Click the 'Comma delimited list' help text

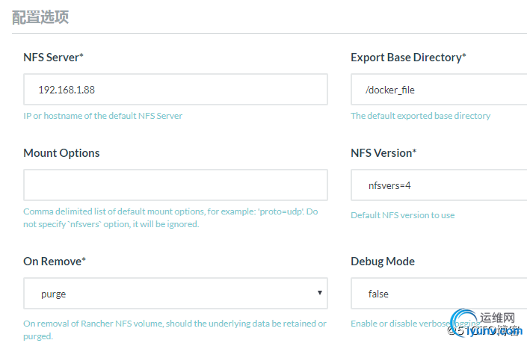tap(170, 217)
